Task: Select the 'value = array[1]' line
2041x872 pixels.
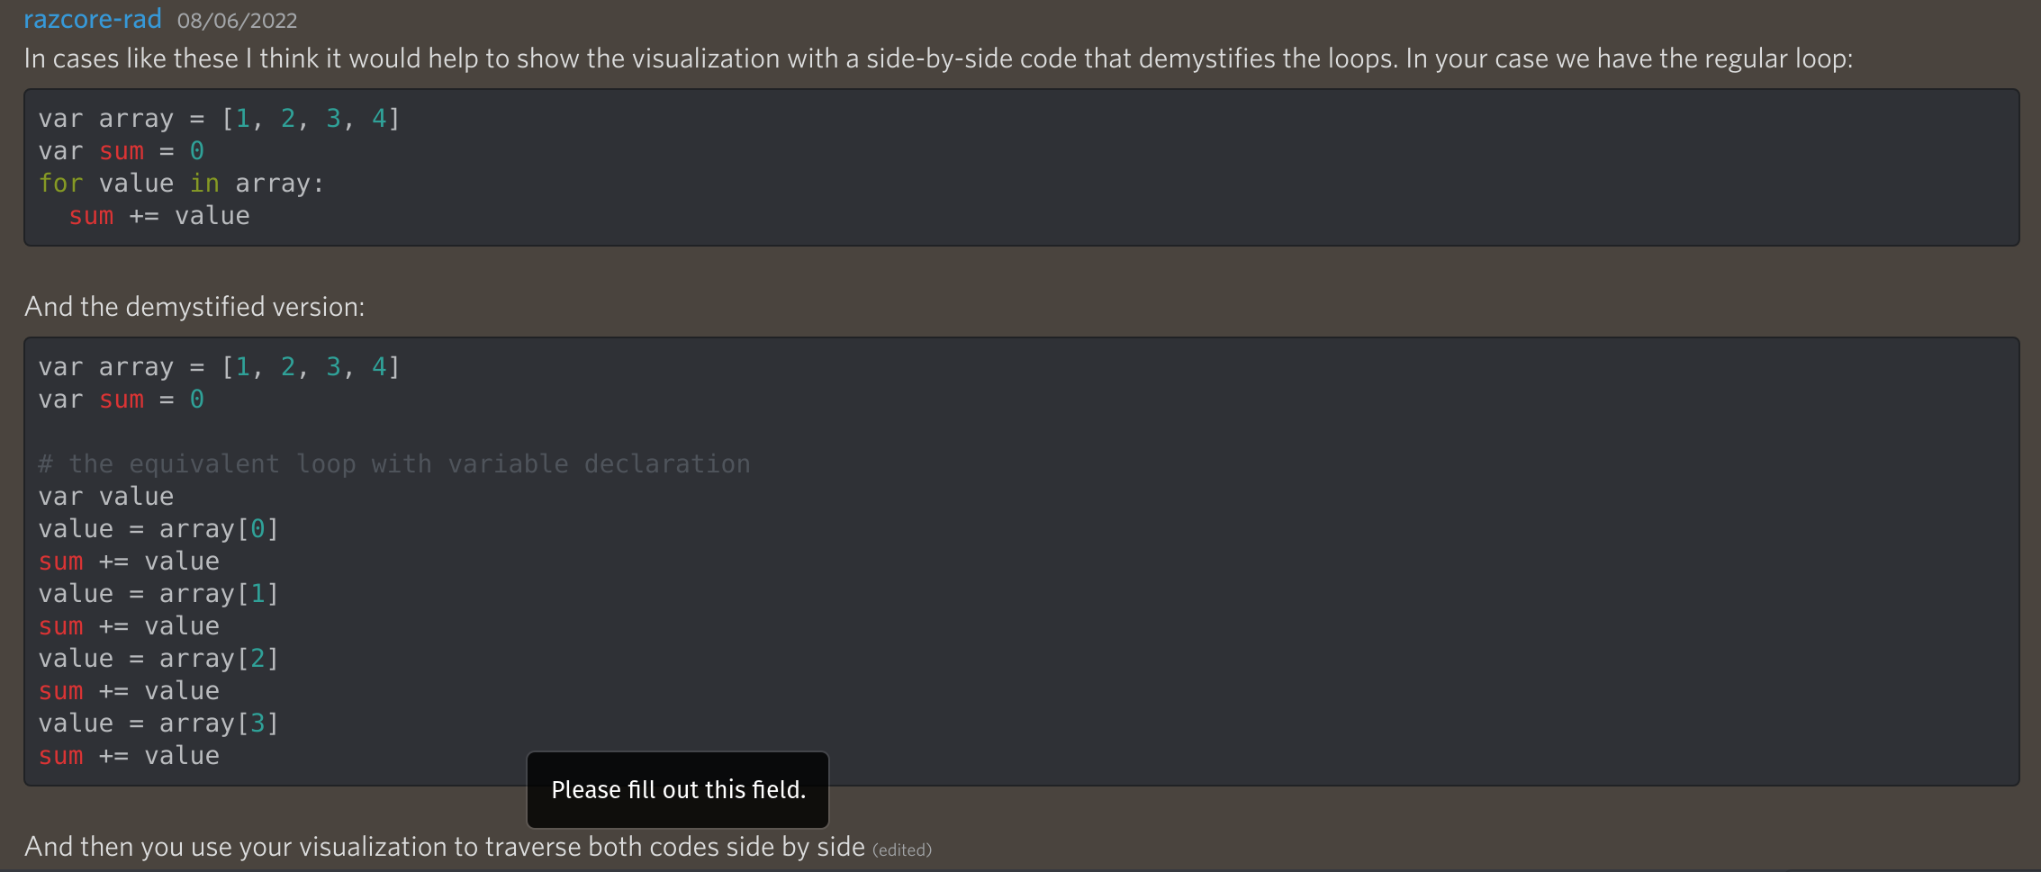Action: [158, 593]
